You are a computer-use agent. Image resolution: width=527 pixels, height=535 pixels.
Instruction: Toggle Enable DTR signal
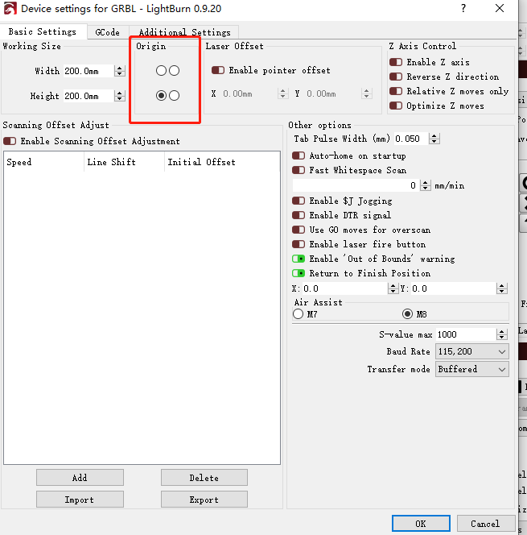point(298,215)
